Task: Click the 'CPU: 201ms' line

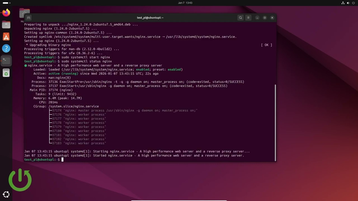Action: [48, 102]
